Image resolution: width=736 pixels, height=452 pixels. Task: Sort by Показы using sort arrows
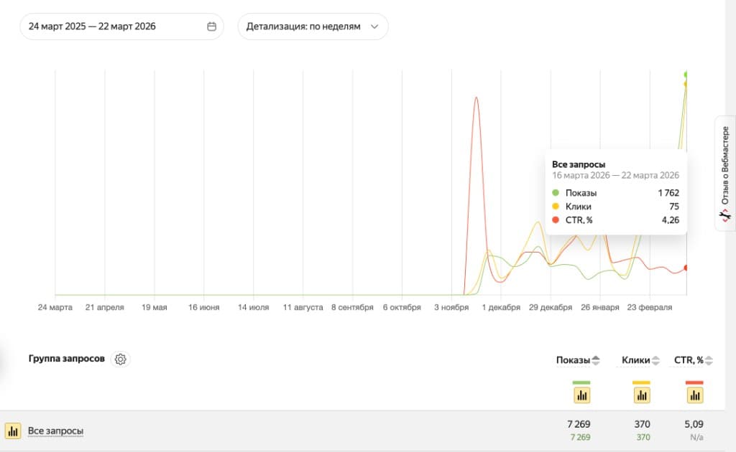(x=595, y=360)
